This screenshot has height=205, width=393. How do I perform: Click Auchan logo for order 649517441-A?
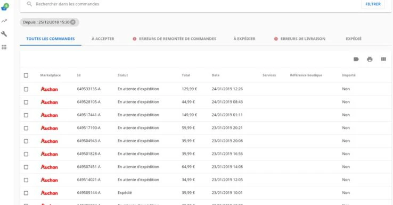(x=49, y=115)
